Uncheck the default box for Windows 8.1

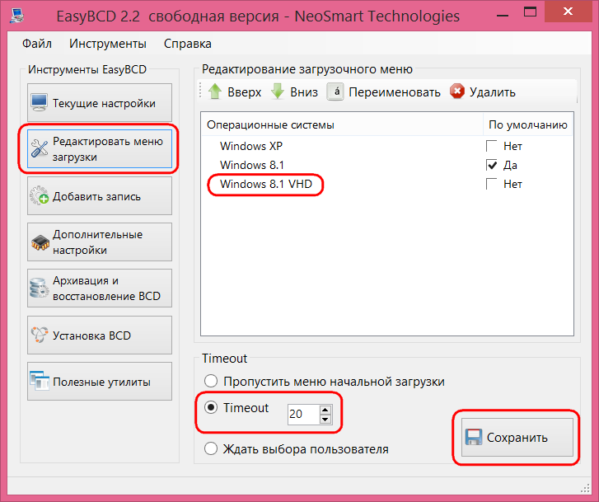coord(491,165)
